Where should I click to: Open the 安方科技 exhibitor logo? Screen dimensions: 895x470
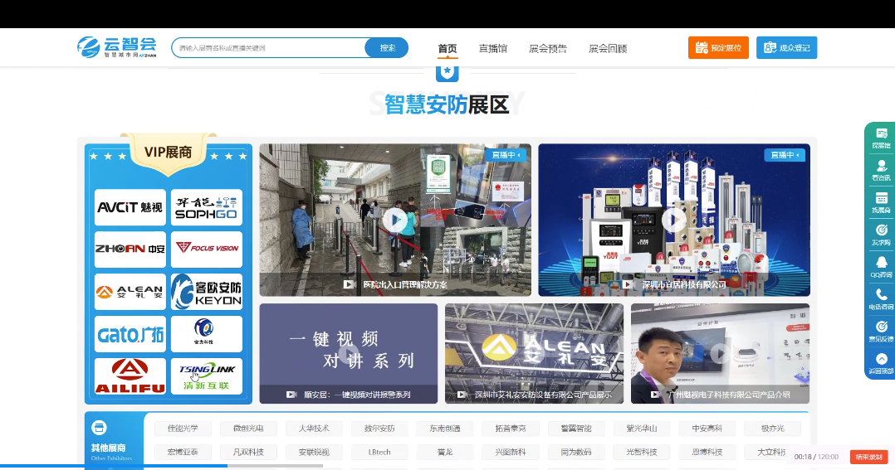pos(207,334)
